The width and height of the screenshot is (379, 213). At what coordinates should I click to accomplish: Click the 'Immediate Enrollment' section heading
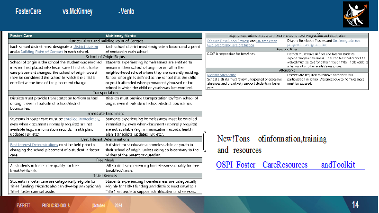pos(105,114)
